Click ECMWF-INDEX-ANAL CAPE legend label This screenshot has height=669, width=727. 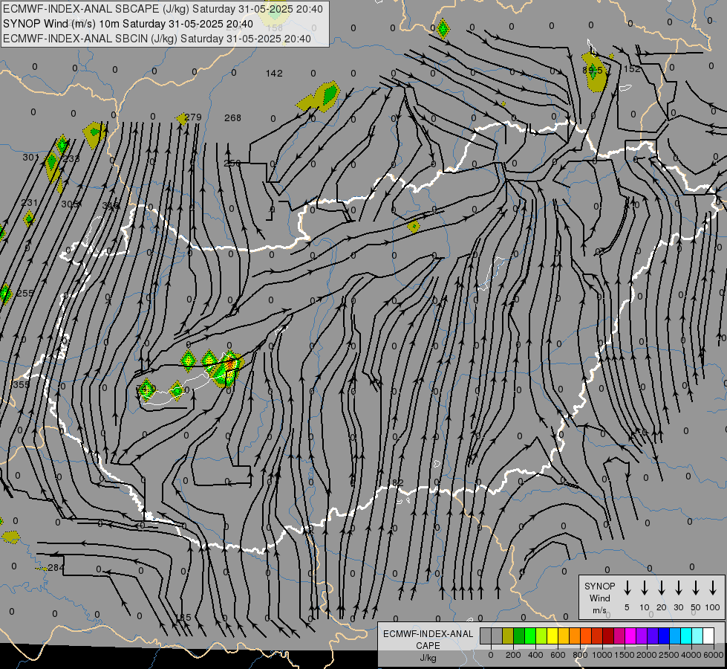(428, 639)
